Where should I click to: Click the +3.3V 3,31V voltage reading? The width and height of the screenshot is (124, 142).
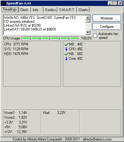16,122
